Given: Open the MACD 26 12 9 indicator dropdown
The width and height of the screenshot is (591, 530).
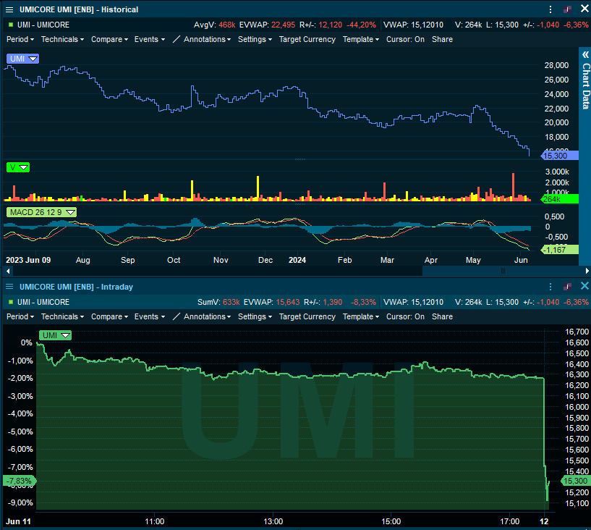Looking at the screenshot, I should pyautogui.click(x=41, y=212).
